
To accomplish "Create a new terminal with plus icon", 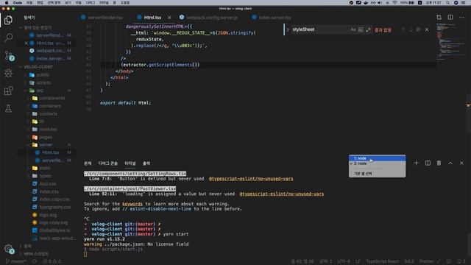I will click(416, 163).
